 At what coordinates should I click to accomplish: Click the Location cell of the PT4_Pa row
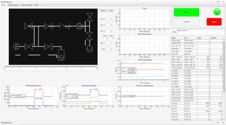(217, 111)
